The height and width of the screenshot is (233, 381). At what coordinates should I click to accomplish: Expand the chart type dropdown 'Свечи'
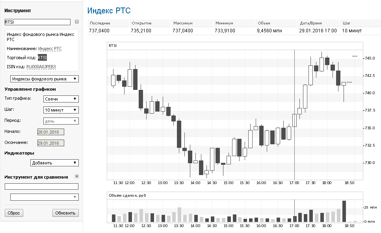click(x=60, y=99)
